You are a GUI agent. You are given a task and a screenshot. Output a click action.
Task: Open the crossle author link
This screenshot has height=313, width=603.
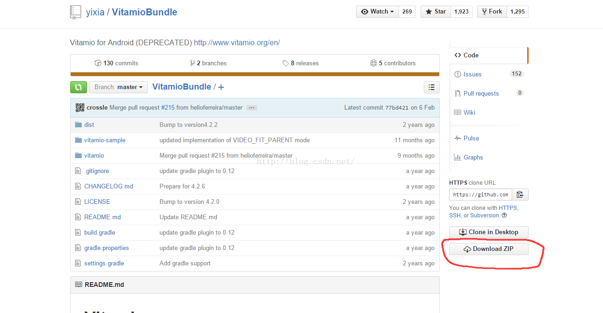(x=97, y=107)
